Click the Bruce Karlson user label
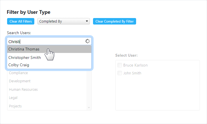This screenshot has height=124, width=207. pos(136,65)
